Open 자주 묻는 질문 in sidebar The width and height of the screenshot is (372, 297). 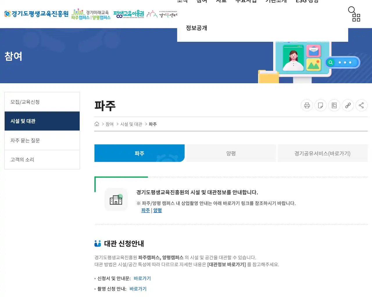click(42, 140)
